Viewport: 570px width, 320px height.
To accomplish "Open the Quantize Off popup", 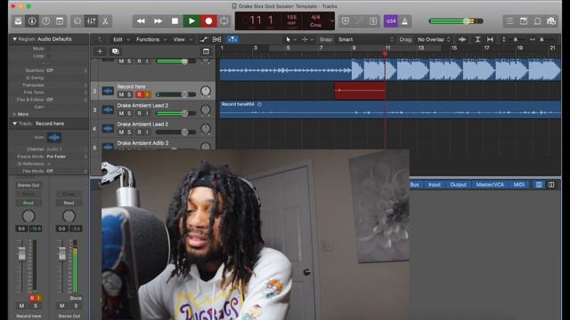I will [x=66, y=70].
